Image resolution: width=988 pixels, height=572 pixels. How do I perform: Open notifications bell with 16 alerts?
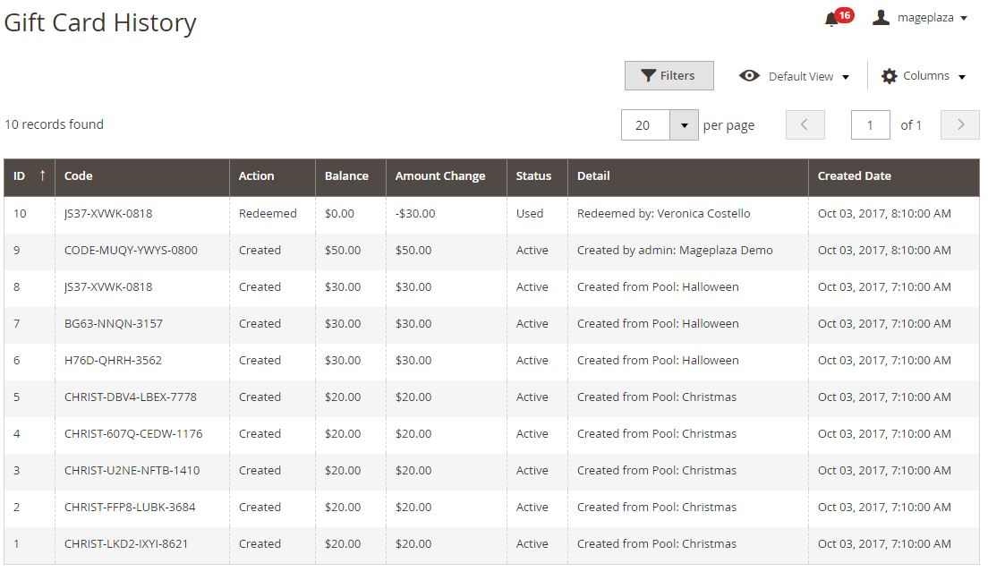coord(832,19)
